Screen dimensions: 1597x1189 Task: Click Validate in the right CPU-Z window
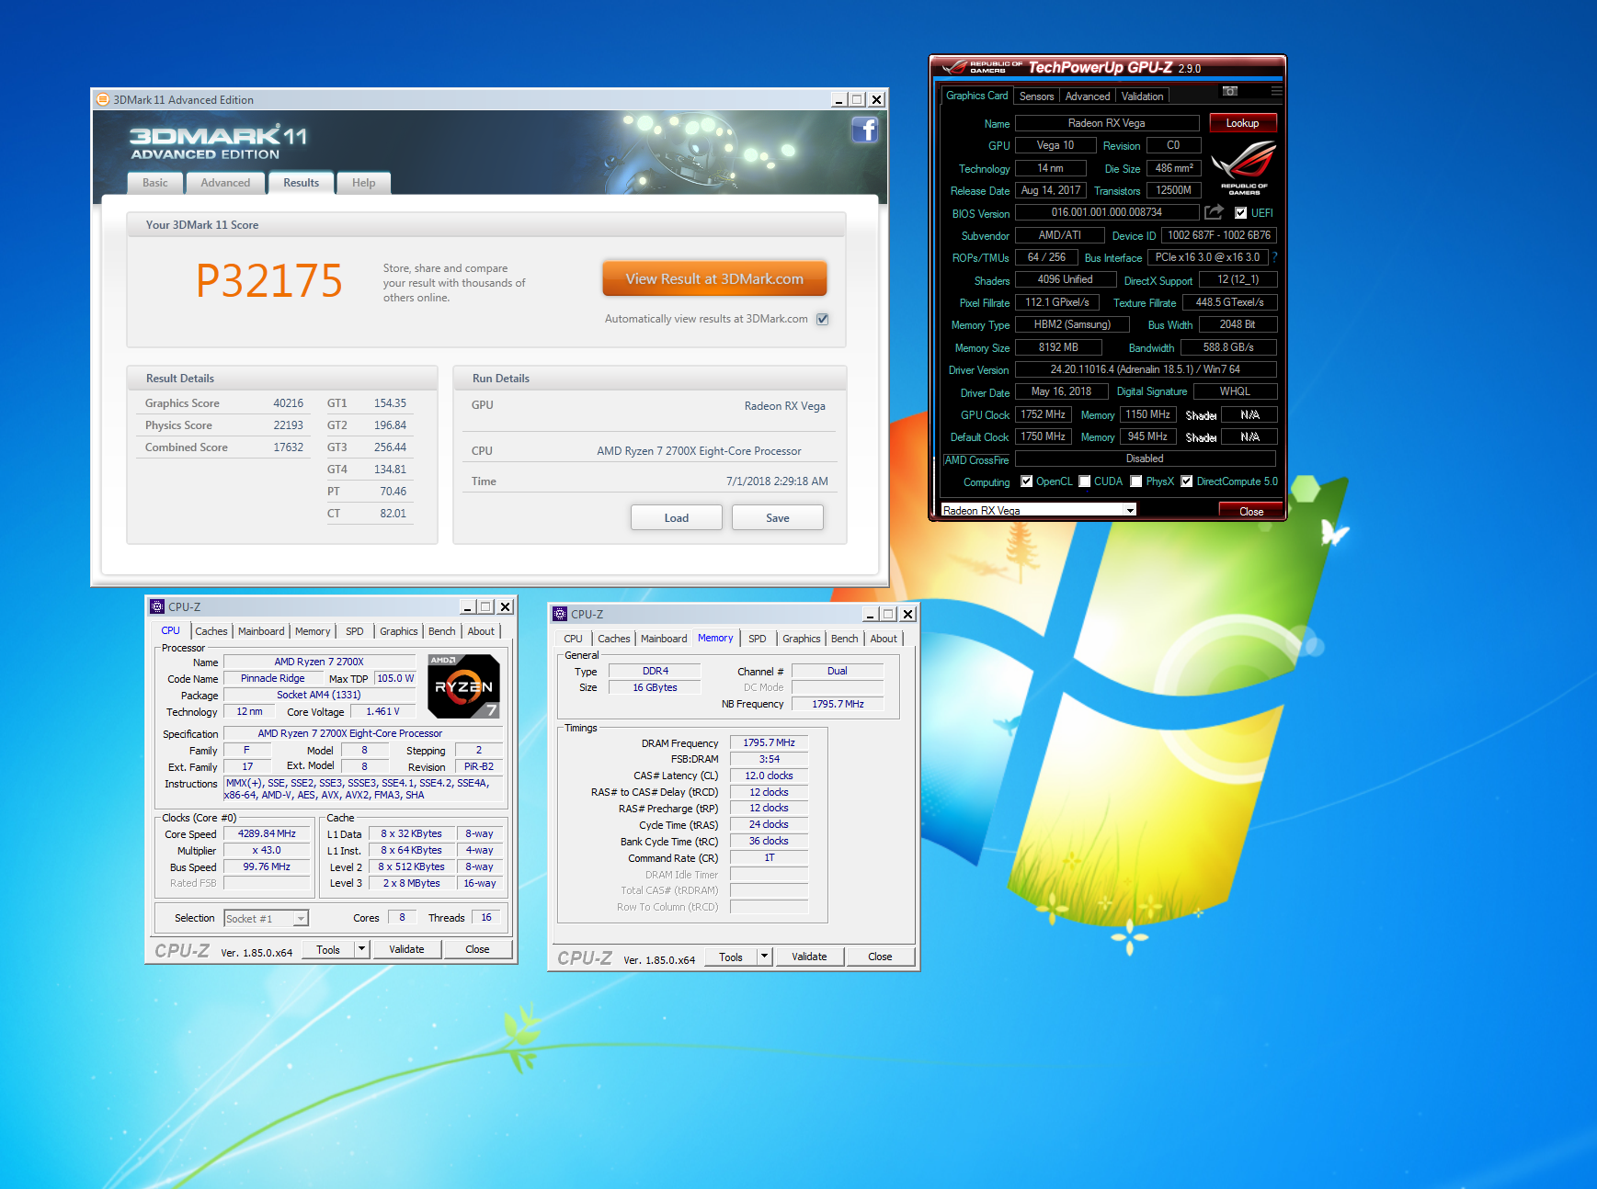pos(809,957)
